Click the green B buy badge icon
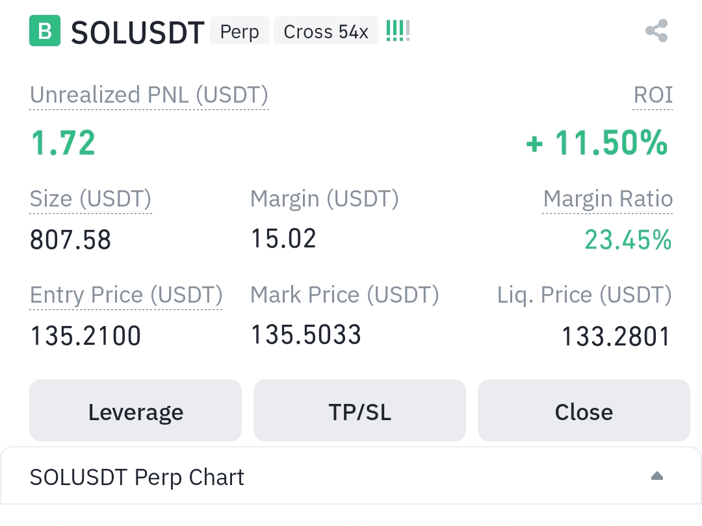 click(45, 31)
